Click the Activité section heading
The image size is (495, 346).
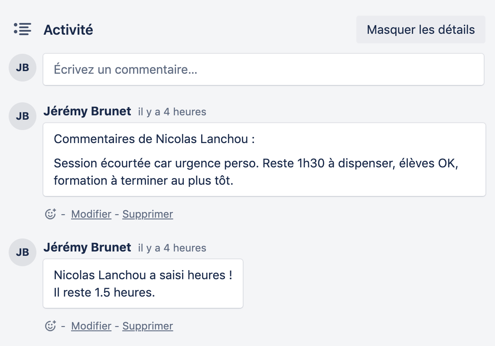[68, 30]
